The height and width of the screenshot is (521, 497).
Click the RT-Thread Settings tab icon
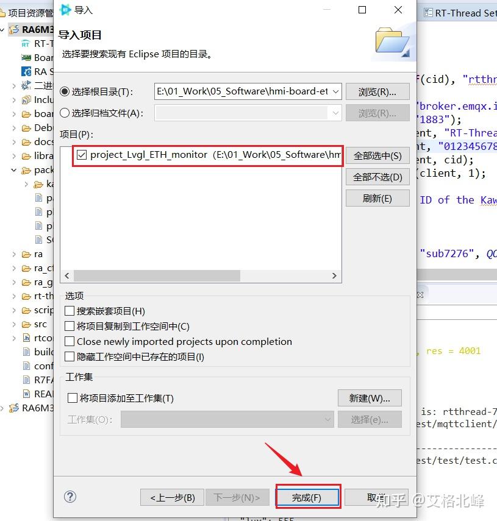tap(428, 13)
